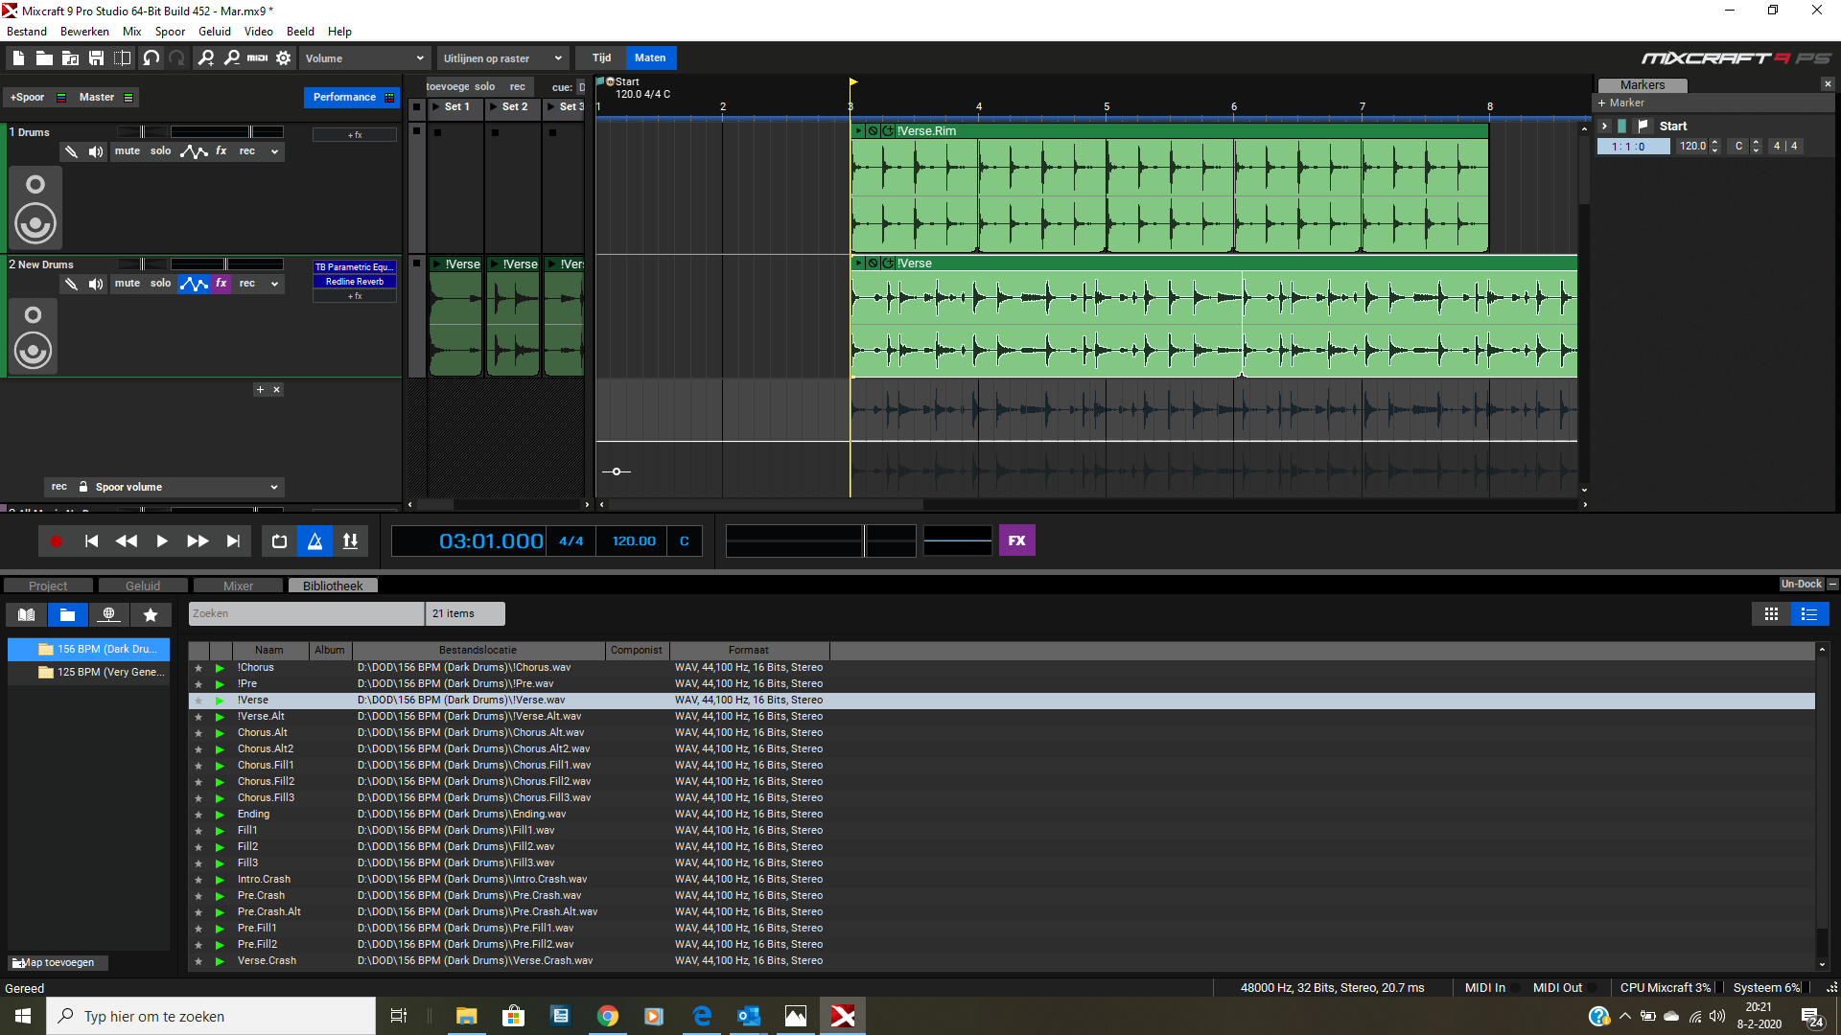Jump to end of project
1841x1035 pixels.
click(x=233, y=541)
